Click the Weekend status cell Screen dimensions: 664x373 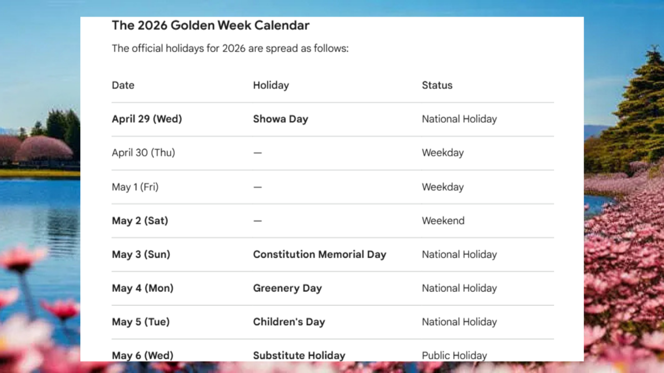[443, 221]
